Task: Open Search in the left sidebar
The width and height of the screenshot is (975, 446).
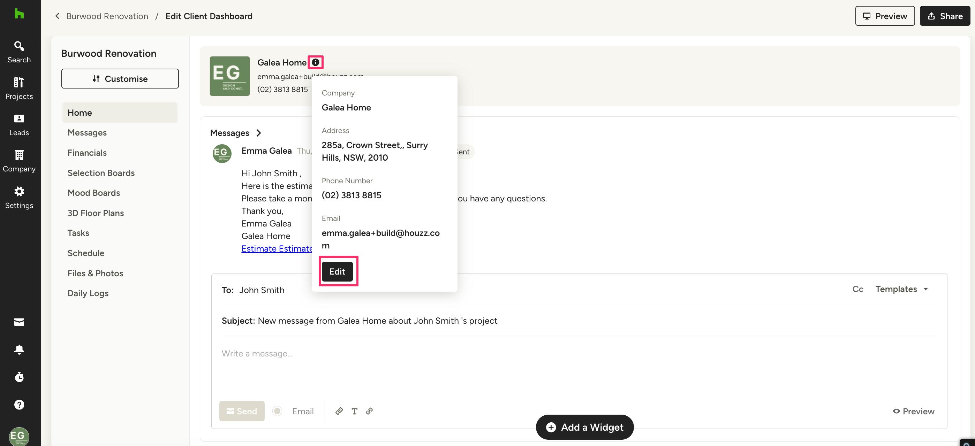Action: 19,52
